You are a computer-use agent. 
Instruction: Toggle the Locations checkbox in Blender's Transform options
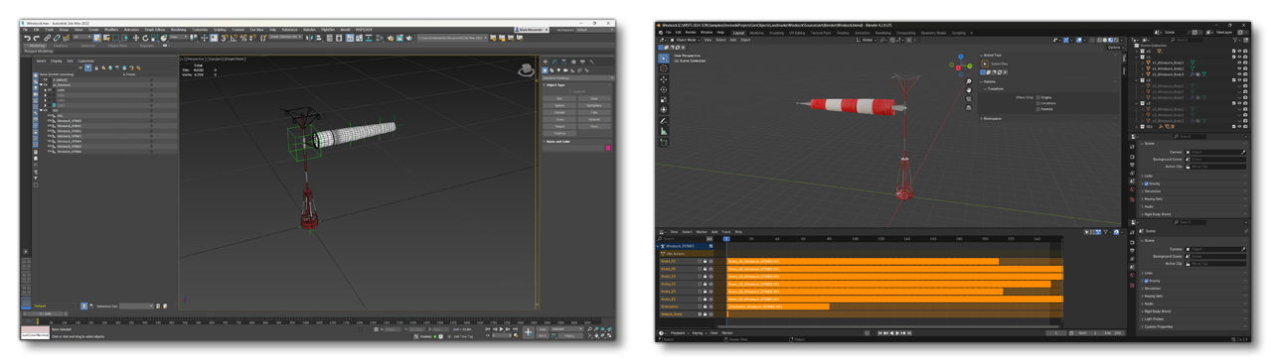pyautogui.click(x=1038, y=103)
